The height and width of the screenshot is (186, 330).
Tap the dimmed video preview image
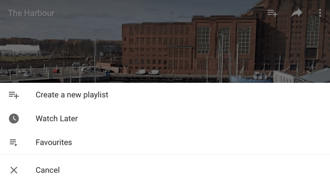[165, 41]
